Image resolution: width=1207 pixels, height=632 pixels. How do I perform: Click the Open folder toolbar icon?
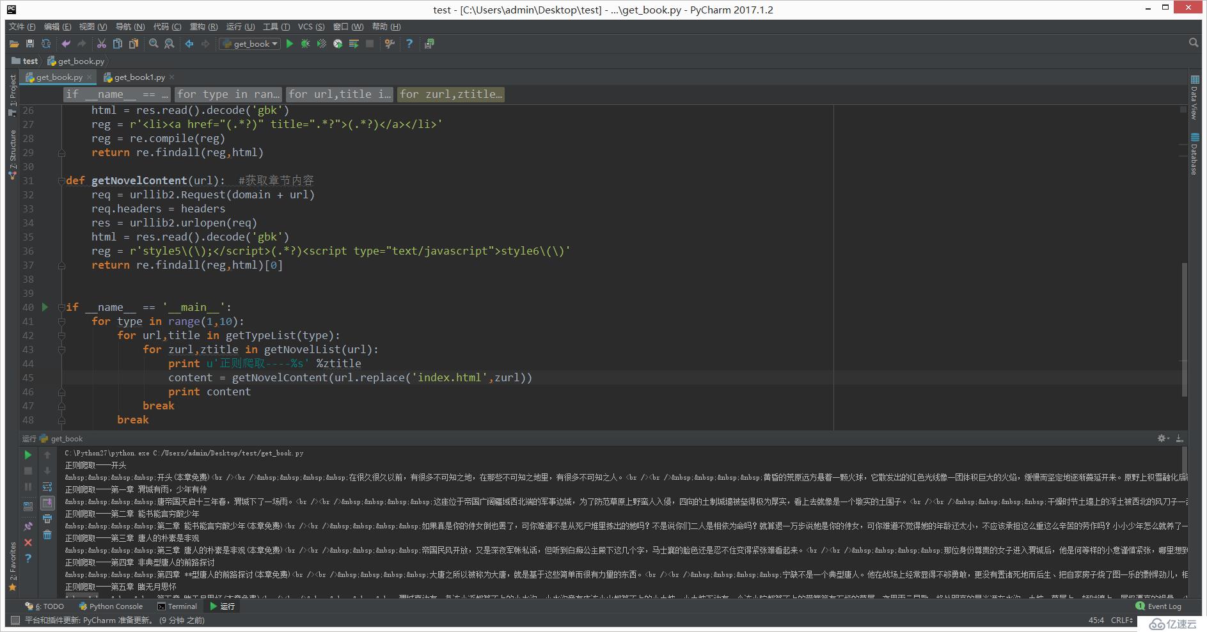tap(14, 43)
